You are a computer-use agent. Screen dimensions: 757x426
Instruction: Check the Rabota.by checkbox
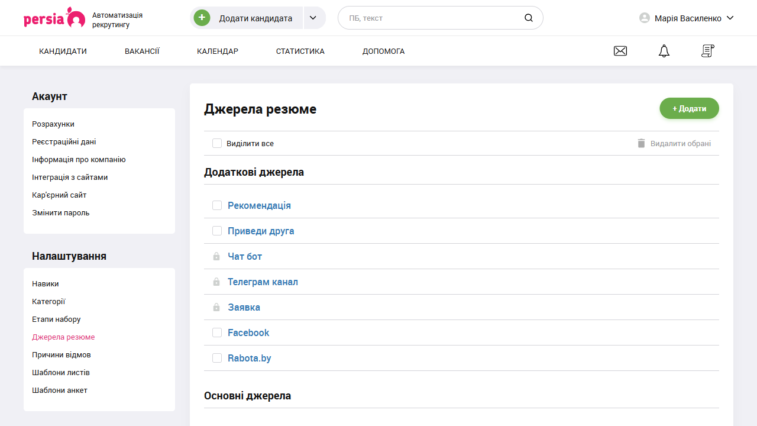[x=216, y=358]
